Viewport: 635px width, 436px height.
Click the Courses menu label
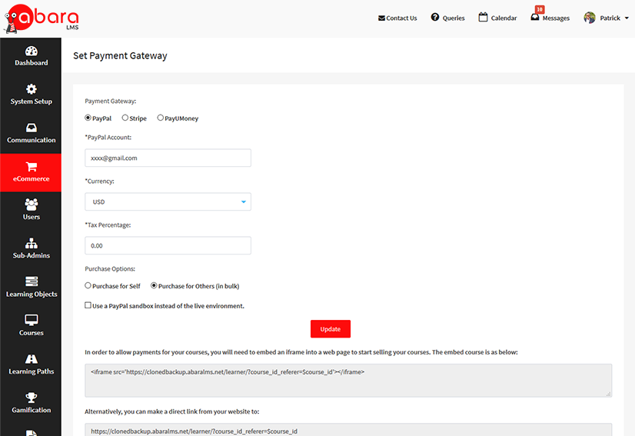[32, 333]
